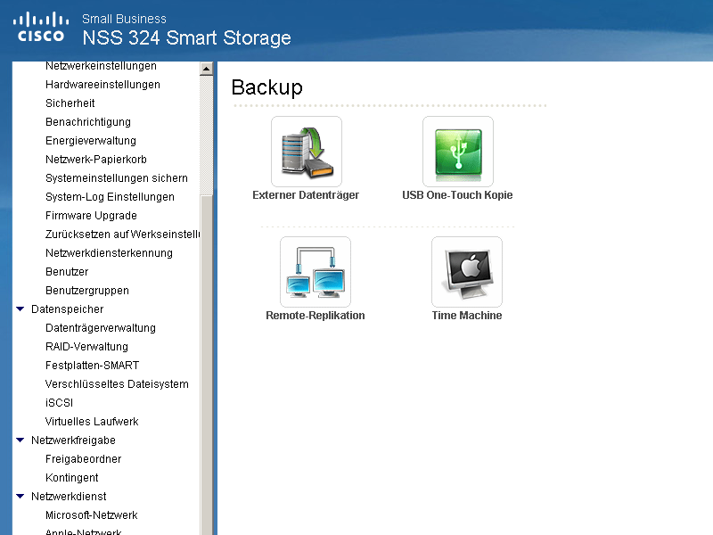This screenshot has height=535, width=713.
Task: Open the Firmware Upgrade page
Action: [91, 216]
